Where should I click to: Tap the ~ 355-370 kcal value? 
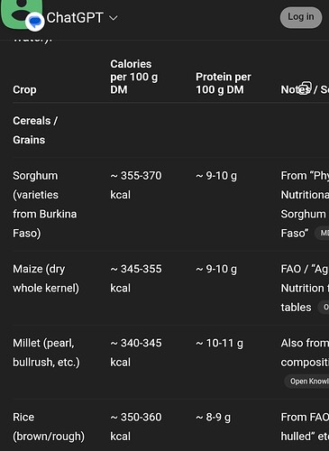[x=136, y=185]
